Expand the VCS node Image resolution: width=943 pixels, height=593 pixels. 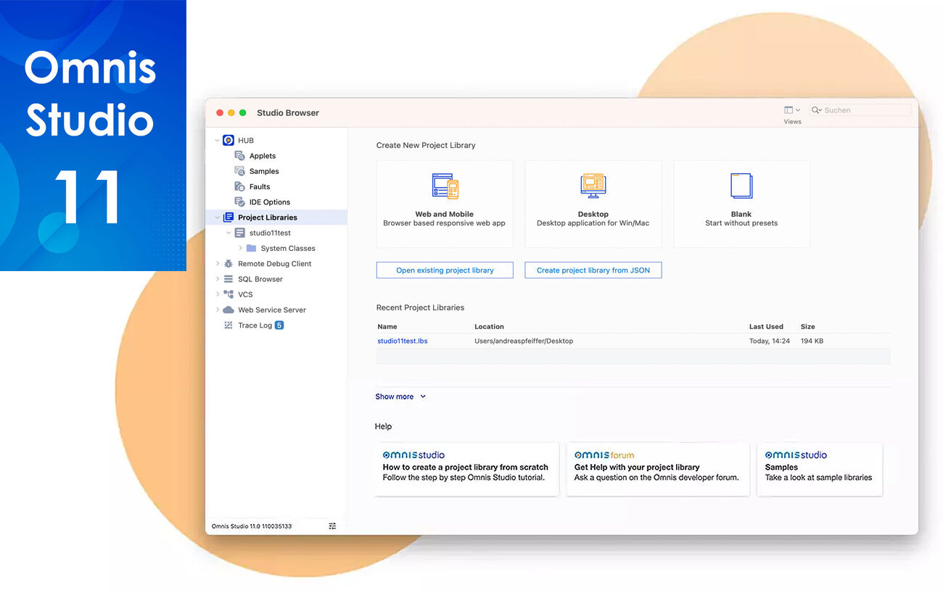[217, 294]
